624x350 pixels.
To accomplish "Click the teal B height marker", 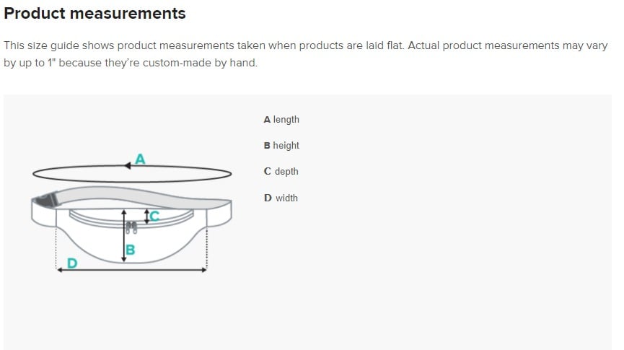I will coord(131,251).
